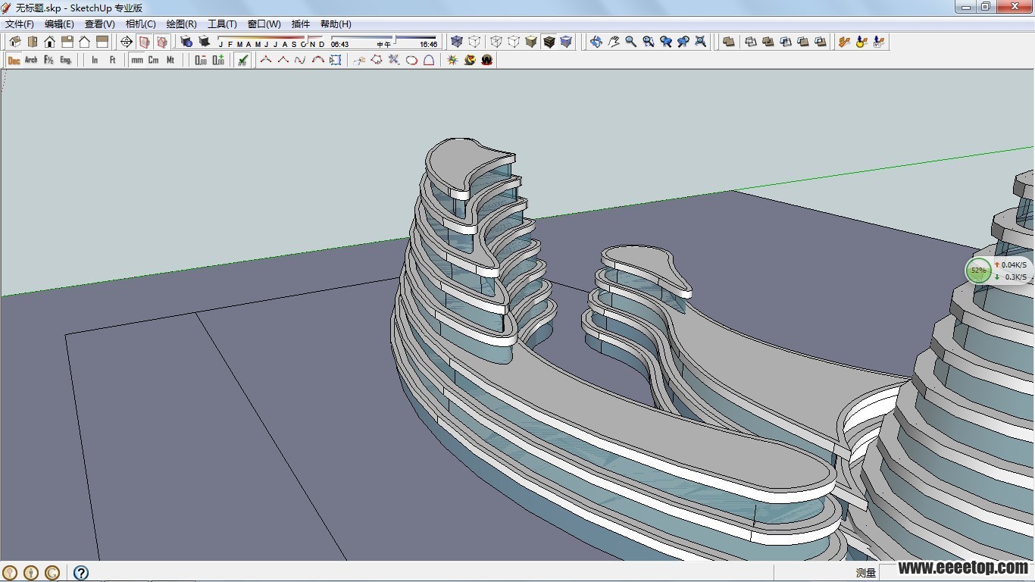
Task: Set units format to Dec
Action: pos(14,60)
